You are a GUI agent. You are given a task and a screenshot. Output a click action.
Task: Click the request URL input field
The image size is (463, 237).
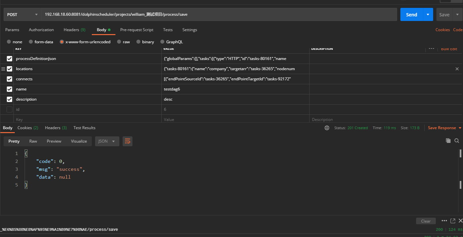pos(219,14)
